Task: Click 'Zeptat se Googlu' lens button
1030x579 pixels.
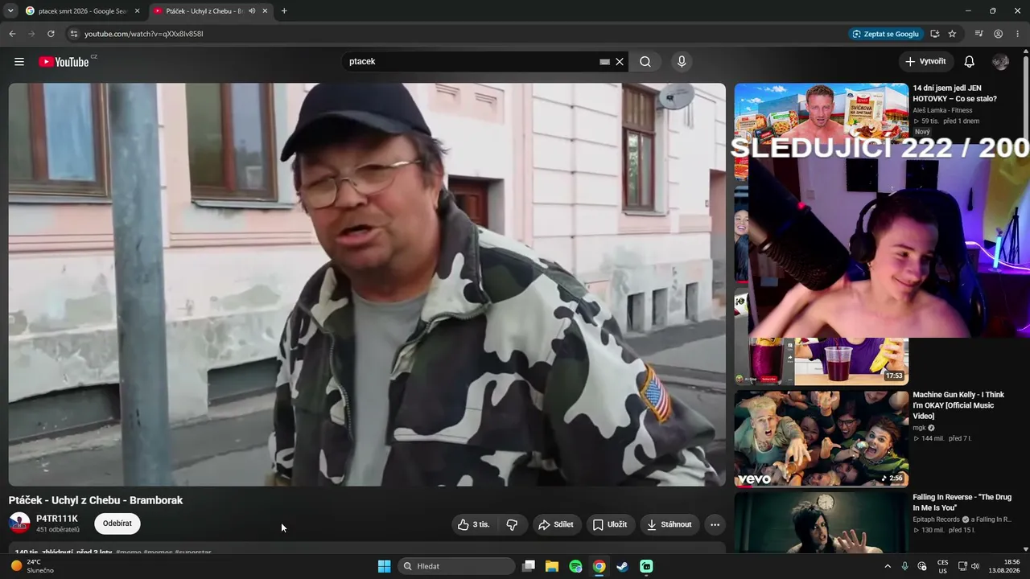Action: click(885, 34)
